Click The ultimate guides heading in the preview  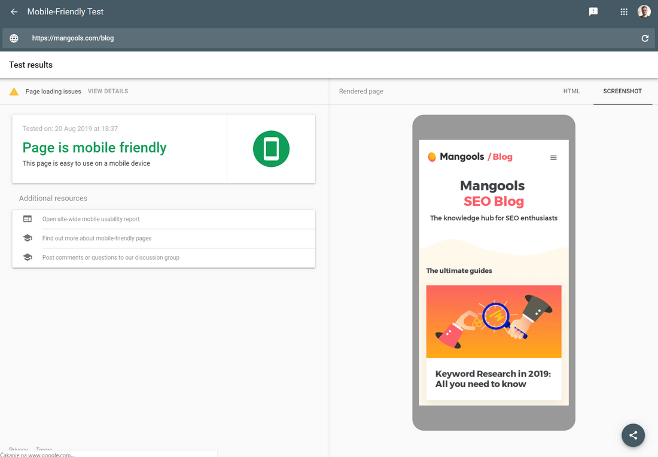[x=459, y=271]
